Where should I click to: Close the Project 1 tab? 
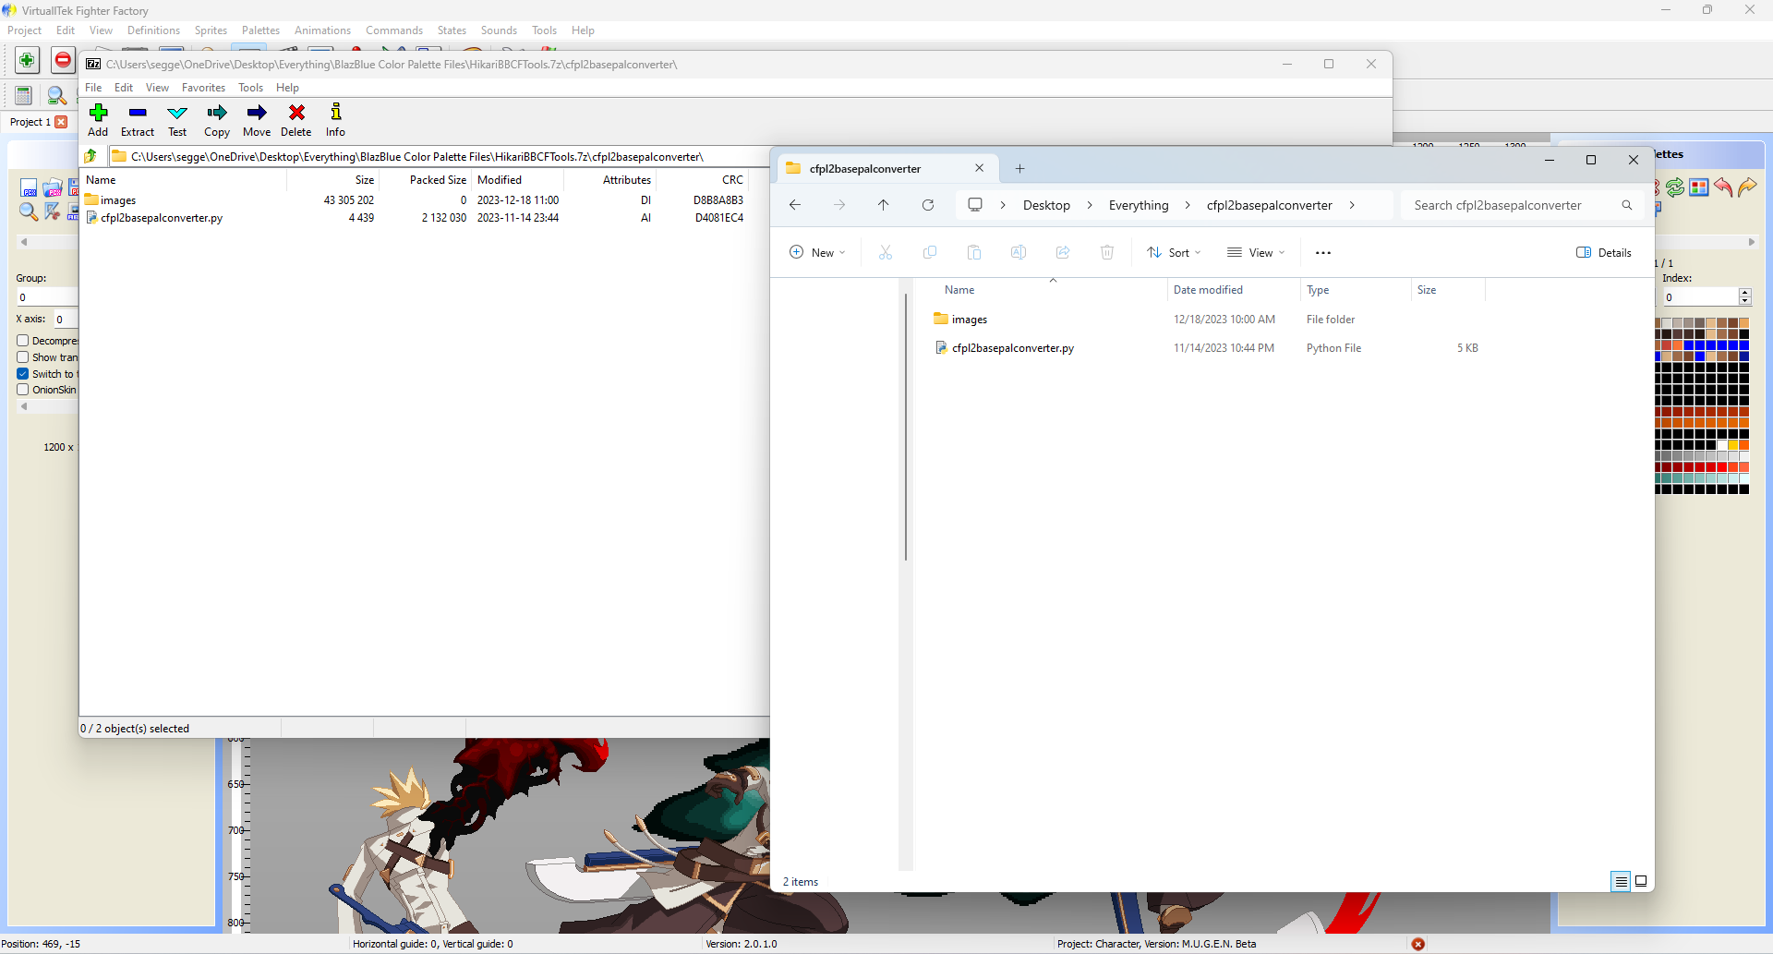click(61, 122)
